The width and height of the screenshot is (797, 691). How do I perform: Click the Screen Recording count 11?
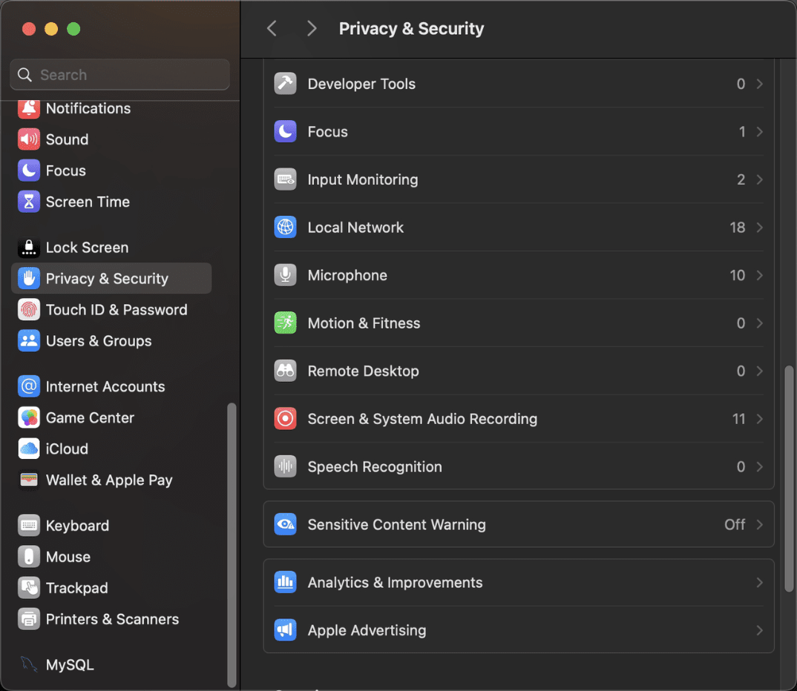point(738,419)
